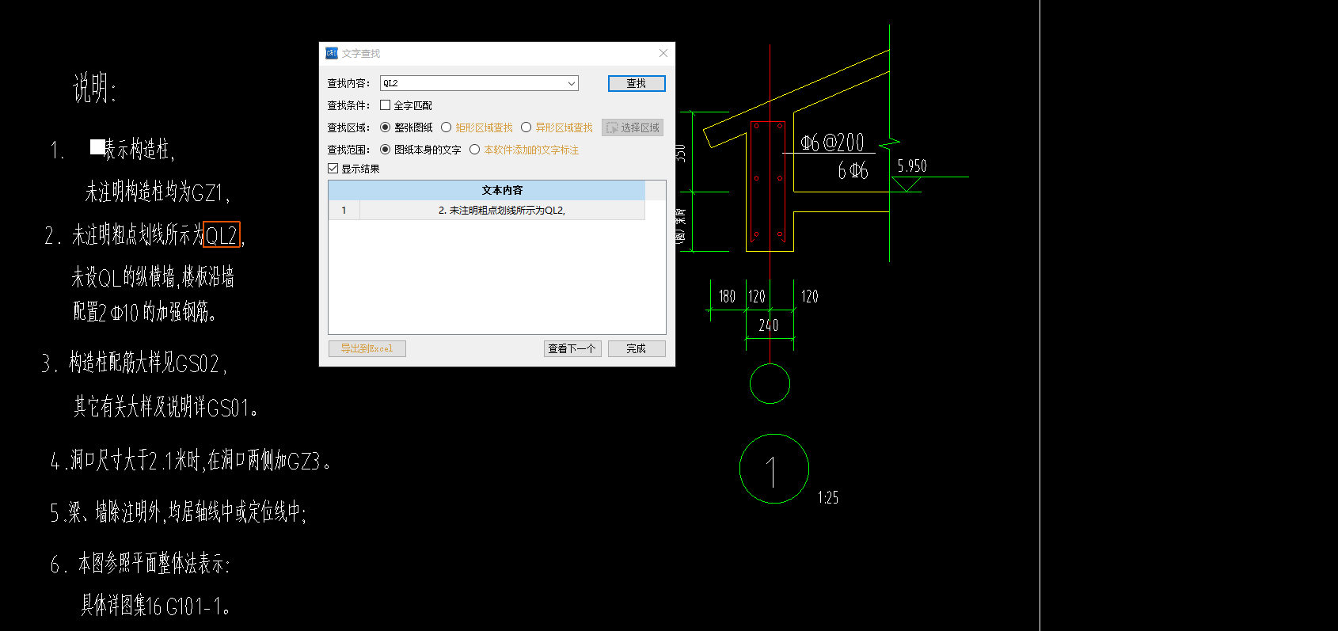Click the 文字查找 dialog title icon

pyautogui.click(x=332, y=53)
